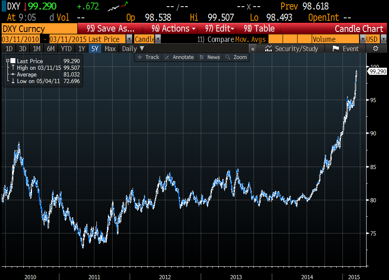Image resolution: width=389 pixels, height=280 pixels.
Task: Open the Daily periodicity dropdown
Action: (x=133, y=49)
